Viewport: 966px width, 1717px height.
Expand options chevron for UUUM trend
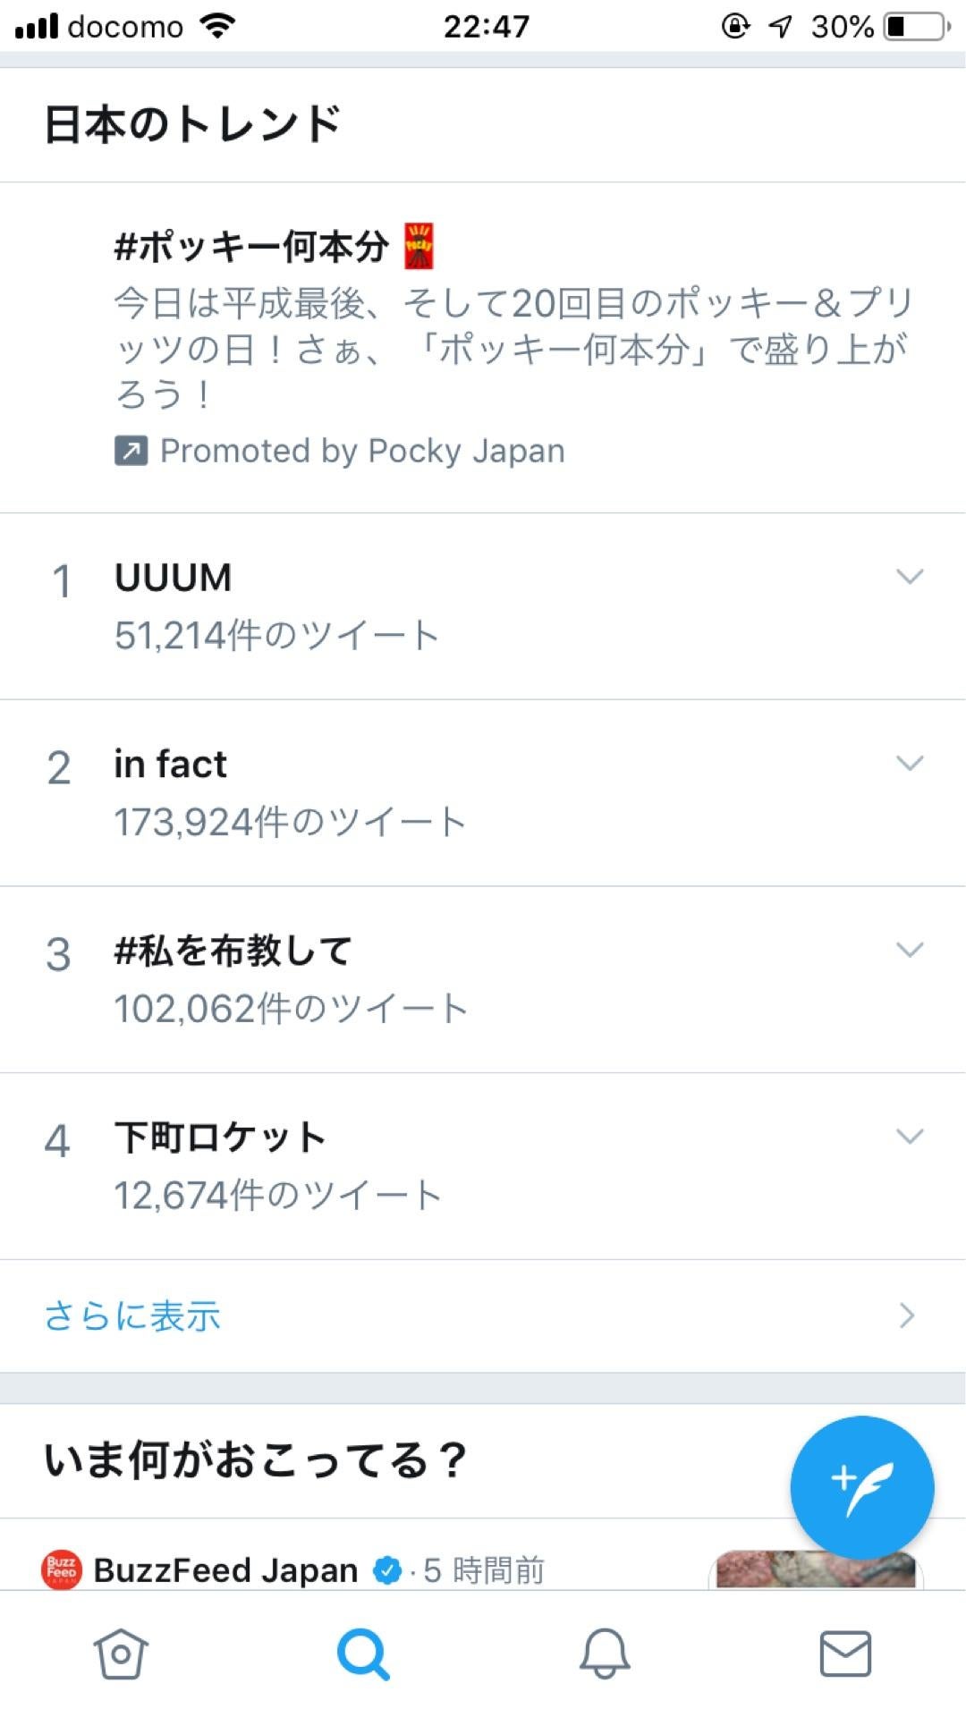910,577
